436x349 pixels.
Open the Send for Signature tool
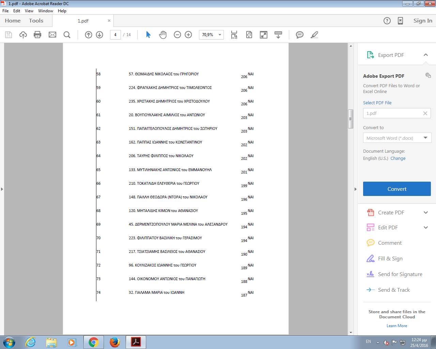(x=394, y=274)
